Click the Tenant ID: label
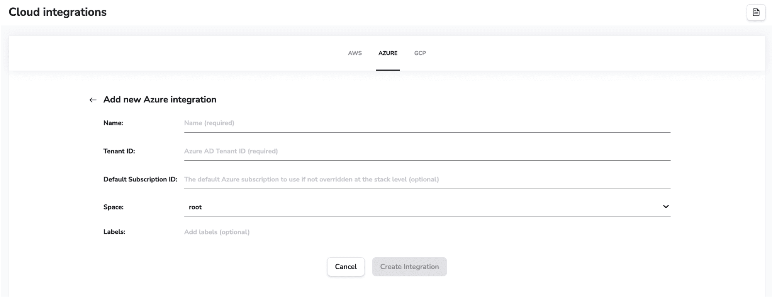 [119, 151]
